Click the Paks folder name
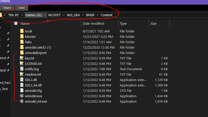Viewport: 208px width, 117px height. (28, 42)
